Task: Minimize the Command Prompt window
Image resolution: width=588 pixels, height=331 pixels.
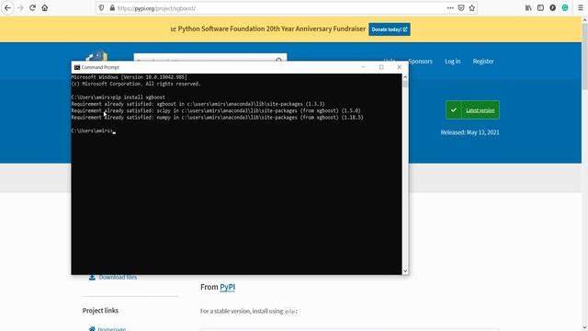Action: coord(363,67)
